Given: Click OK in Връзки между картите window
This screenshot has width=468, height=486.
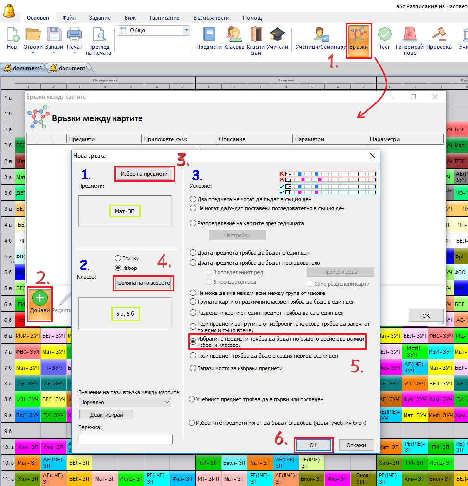Looking at the screenshot, I should (426, 316).
